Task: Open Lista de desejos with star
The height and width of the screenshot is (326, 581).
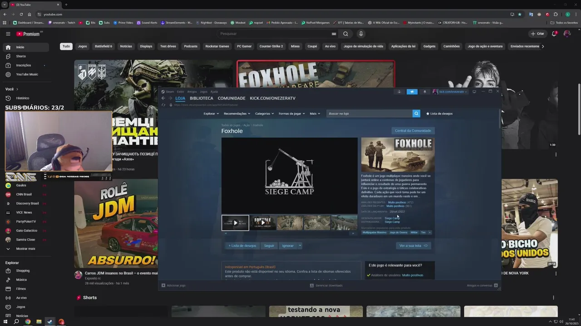Action: [x=439, y=114]
